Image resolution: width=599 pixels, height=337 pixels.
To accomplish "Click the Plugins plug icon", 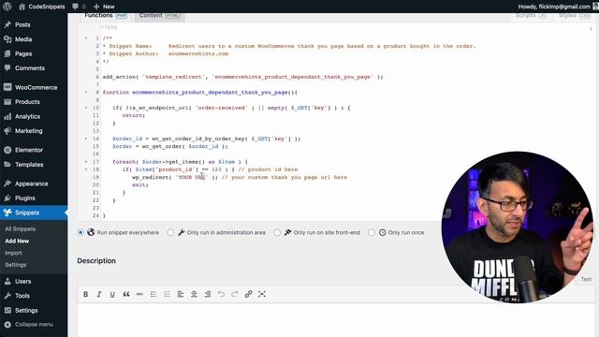I will click(x=7, y=198).
